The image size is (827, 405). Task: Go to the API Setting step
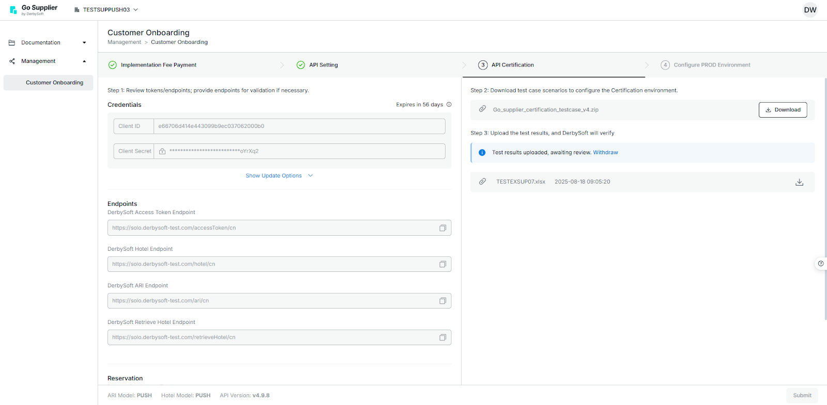(317, 65)
